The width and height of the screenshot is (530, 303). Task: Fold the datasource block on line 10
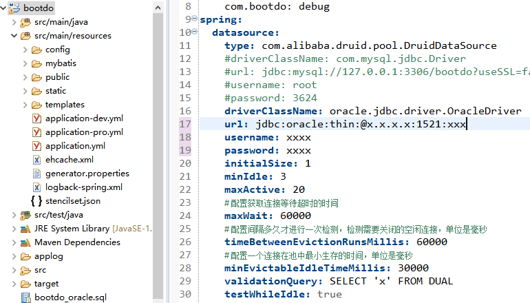194,32
